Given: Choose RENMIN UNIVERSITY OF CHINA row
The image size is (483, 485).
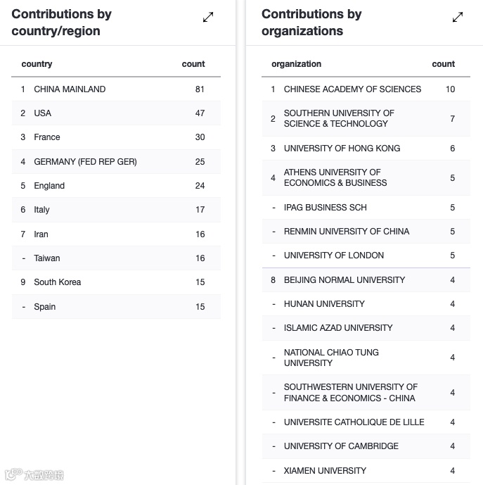Looking at the screenshot, I should [x=346, y=232].
